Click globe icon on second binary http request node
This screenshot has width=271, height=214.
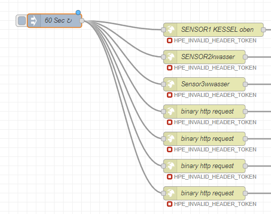click(x=171, y=139)
